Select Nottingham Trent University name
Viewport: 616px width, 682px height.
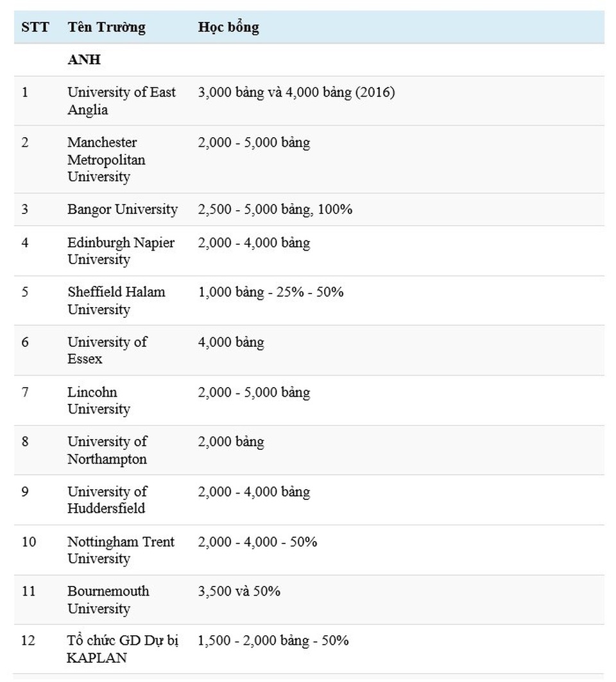coord(121,550)
